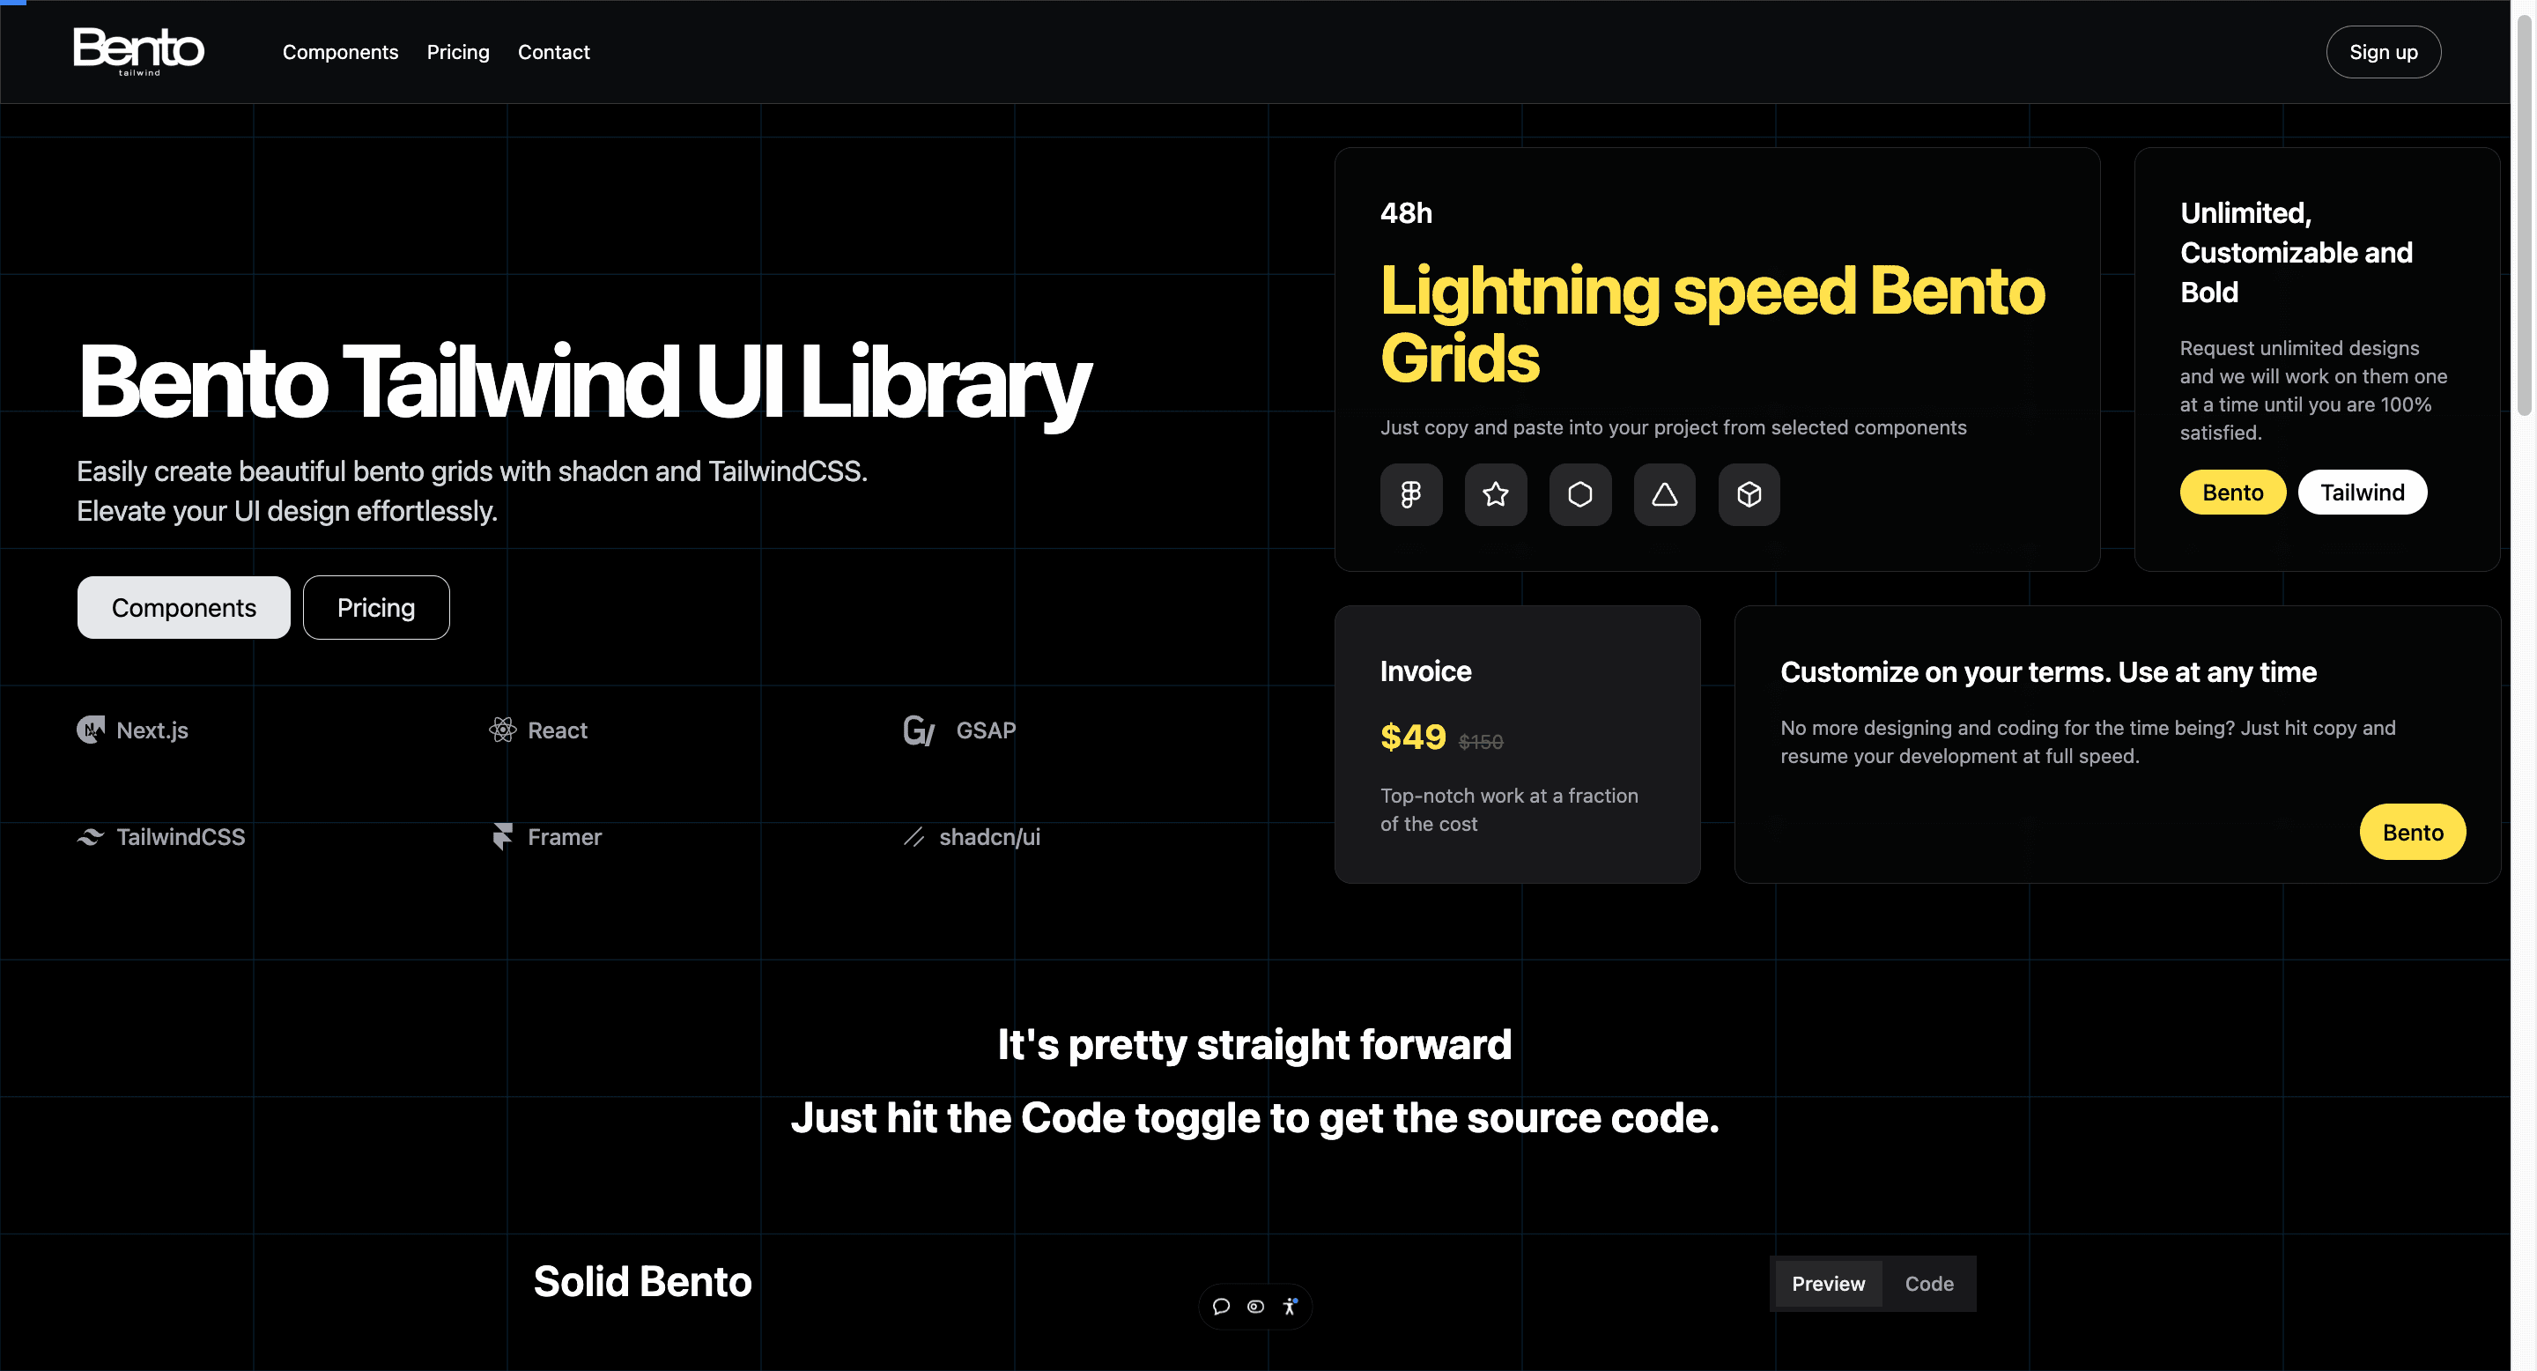Click the hexagon icon tile
The image size is (2537, 1371).
pos(1579,494)
